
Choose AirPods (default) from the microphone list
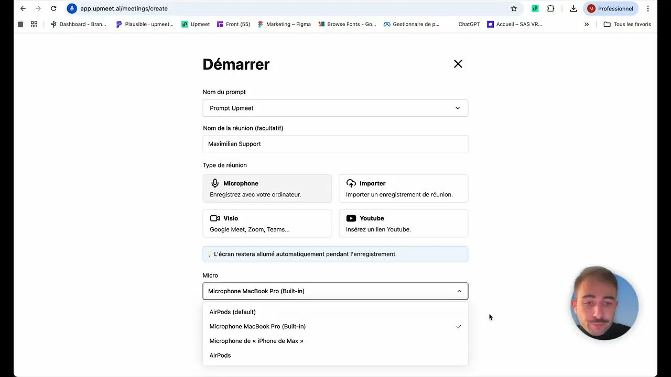[233, 312]
